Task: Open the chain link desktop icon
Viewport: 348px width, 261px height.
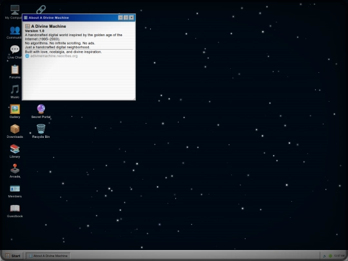Action: 41,9
